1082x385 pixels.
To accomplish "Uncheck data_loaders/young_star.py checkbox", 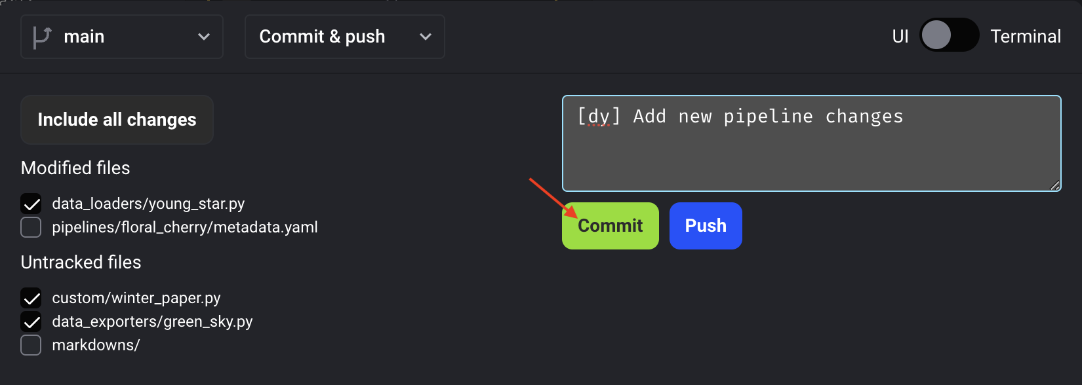I will [x=31, y=204].
